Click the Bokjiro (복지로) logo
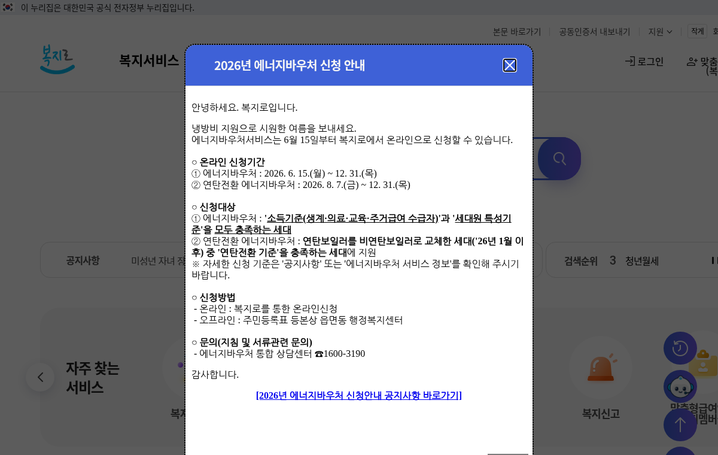 point(57,60)
